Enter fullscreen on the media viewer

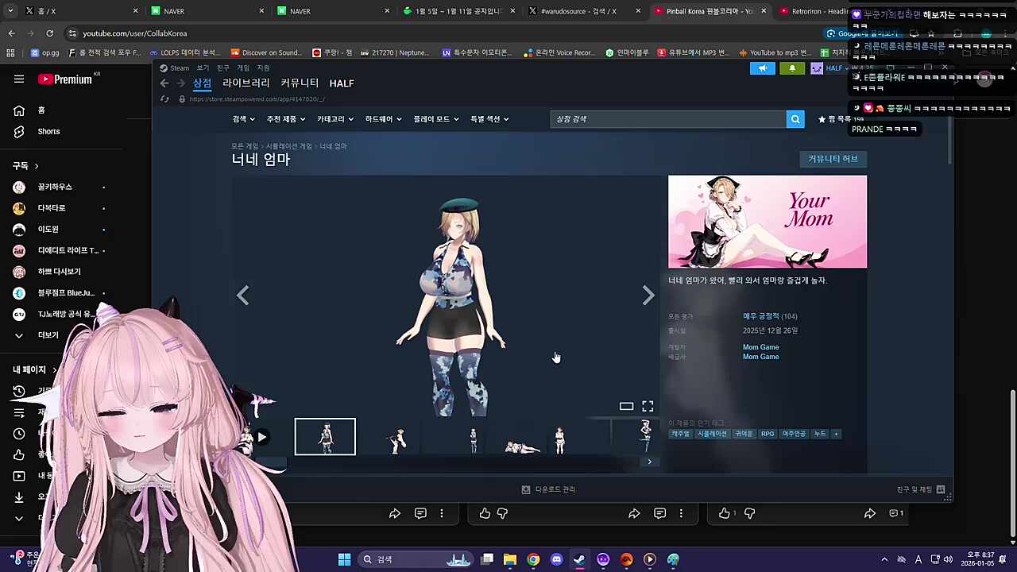(648, 406)
